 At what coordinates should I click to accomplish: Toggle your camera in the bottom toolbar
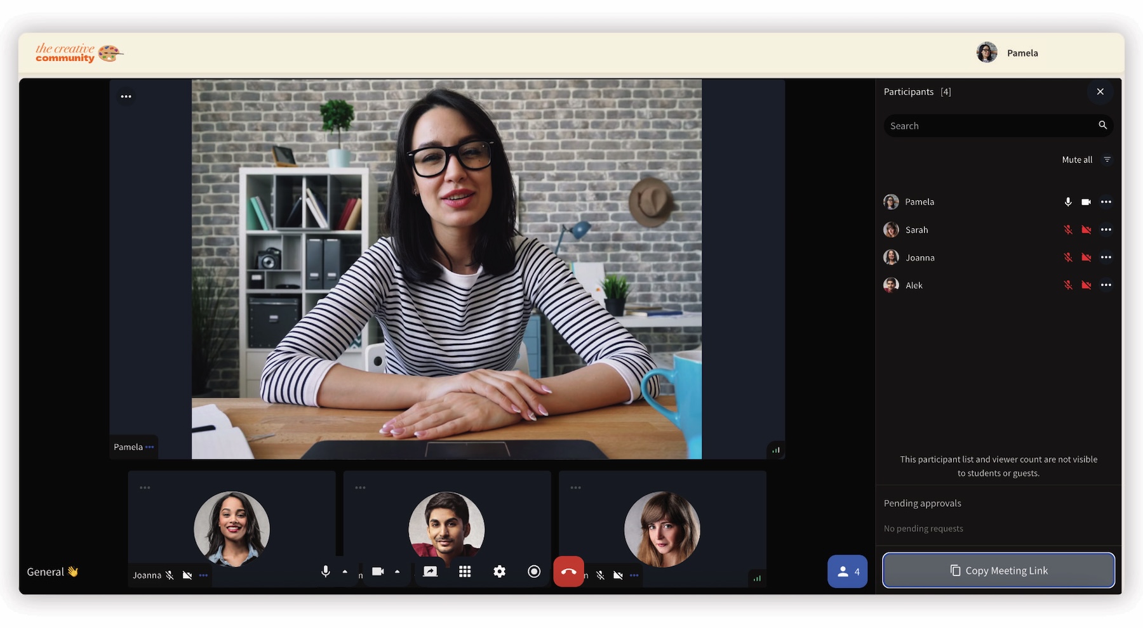378,572
